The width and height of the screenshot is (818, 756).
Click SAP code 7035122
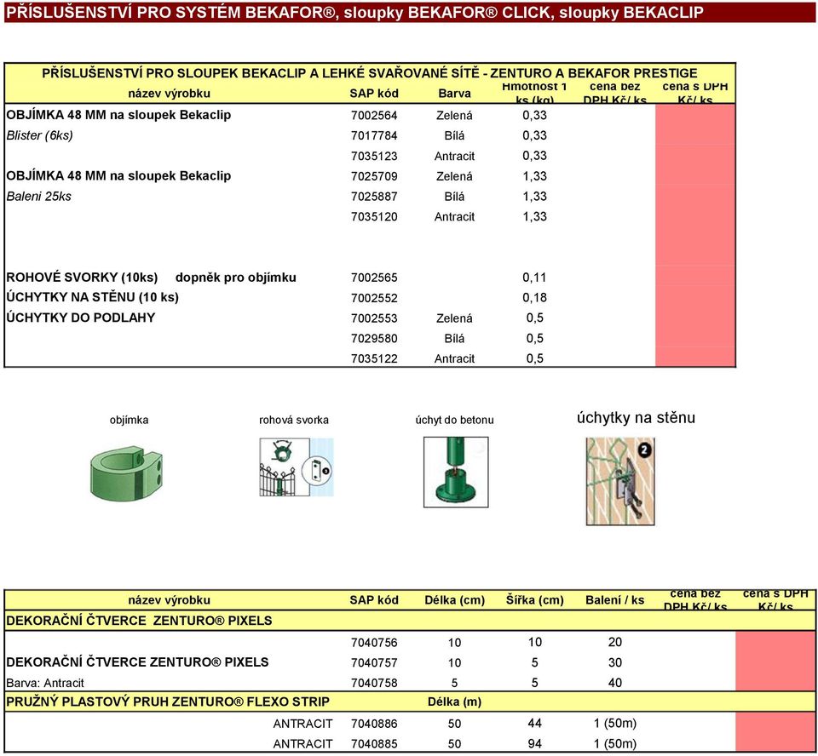pyautogui.click(x=374, y=358)
